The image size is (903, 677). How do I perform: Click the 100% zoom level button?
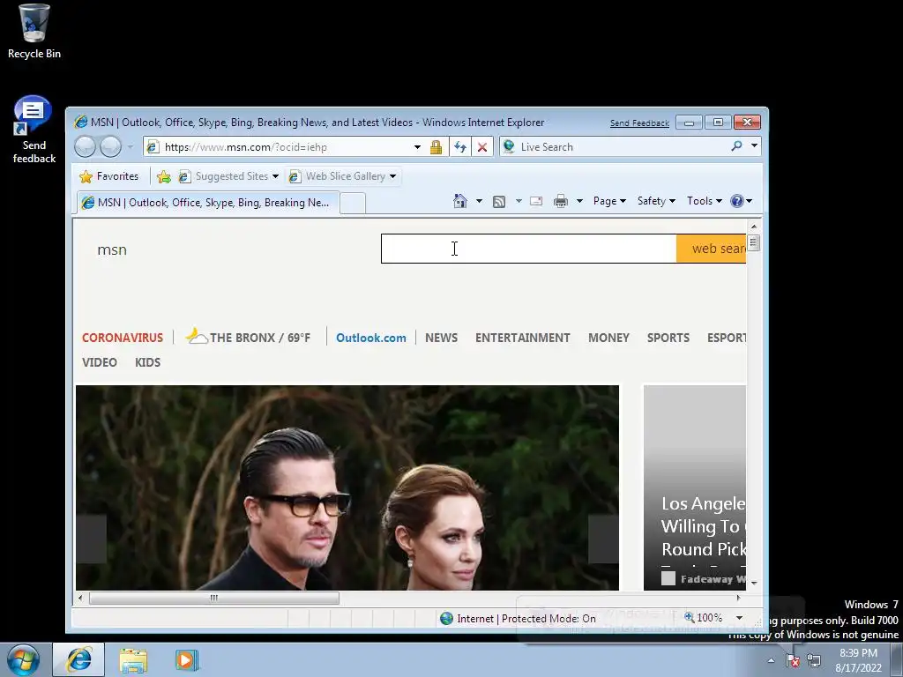pyautogui.click(x=704, y=618)
